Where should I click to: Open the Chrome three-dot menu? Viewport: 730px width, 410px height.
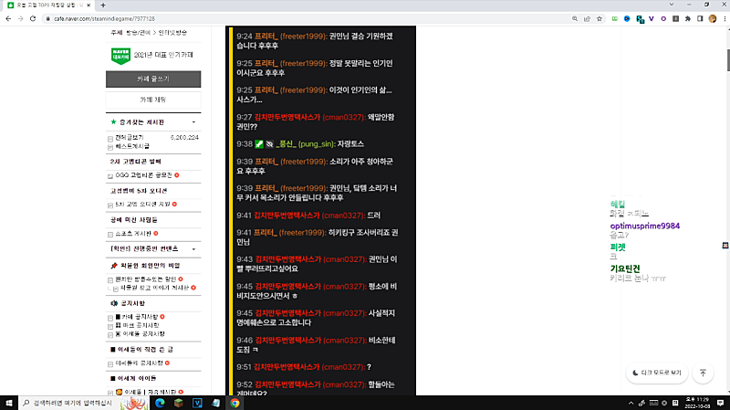click(725, 18)
